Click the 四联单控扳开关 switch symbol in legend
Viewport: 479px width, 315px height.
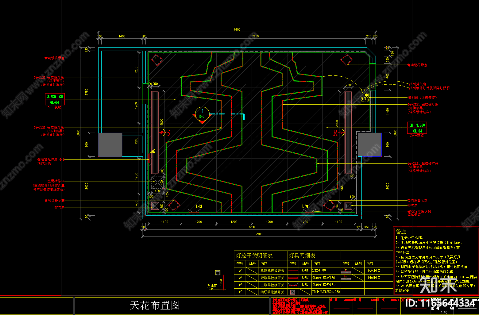[241, 292]
